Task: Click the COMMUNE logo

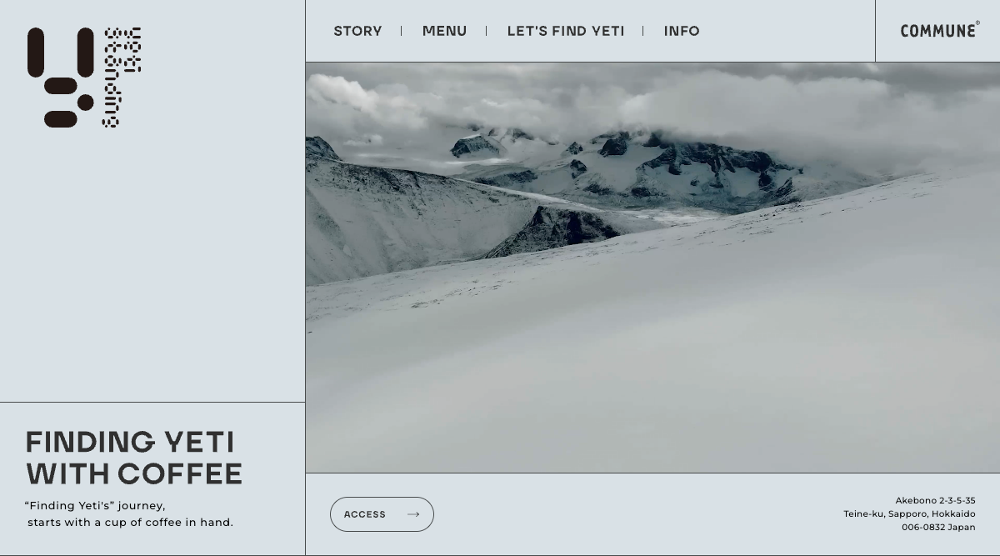Action: [x=940, y=30]
